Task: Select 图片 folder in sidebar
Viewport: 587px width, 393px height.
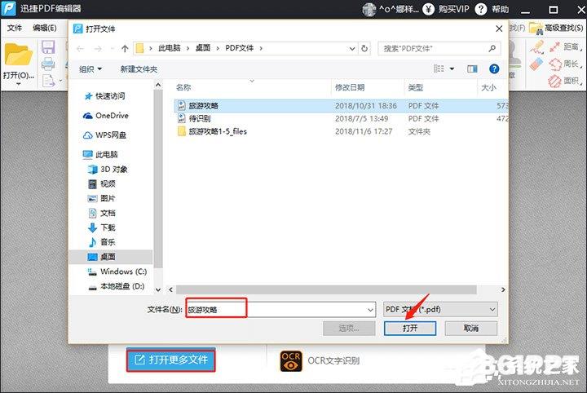Action: [x=102, y=198]
